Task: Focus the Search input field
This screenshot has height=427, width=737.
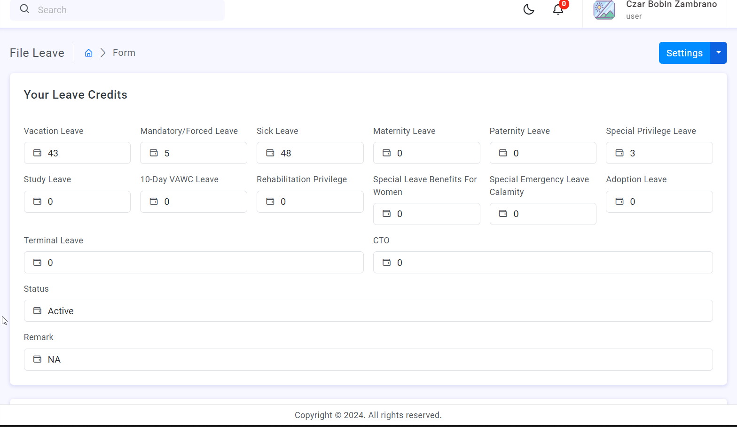Action: click(118, 10)
